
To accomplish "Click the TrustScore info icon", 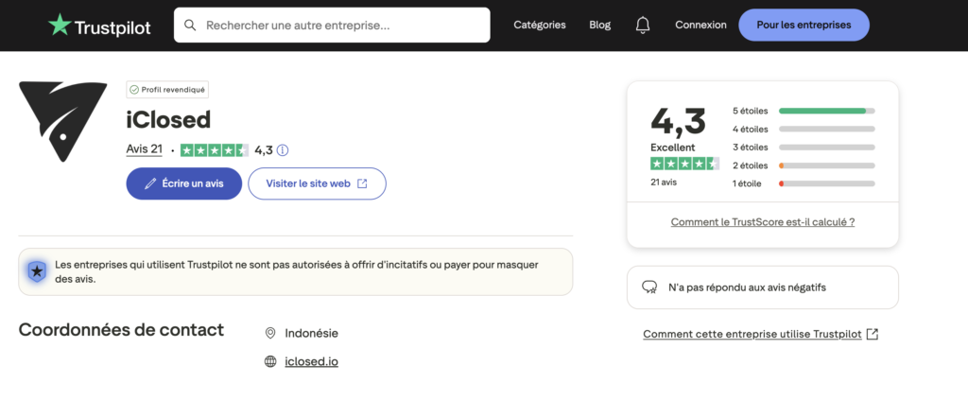I will [283, 149].
